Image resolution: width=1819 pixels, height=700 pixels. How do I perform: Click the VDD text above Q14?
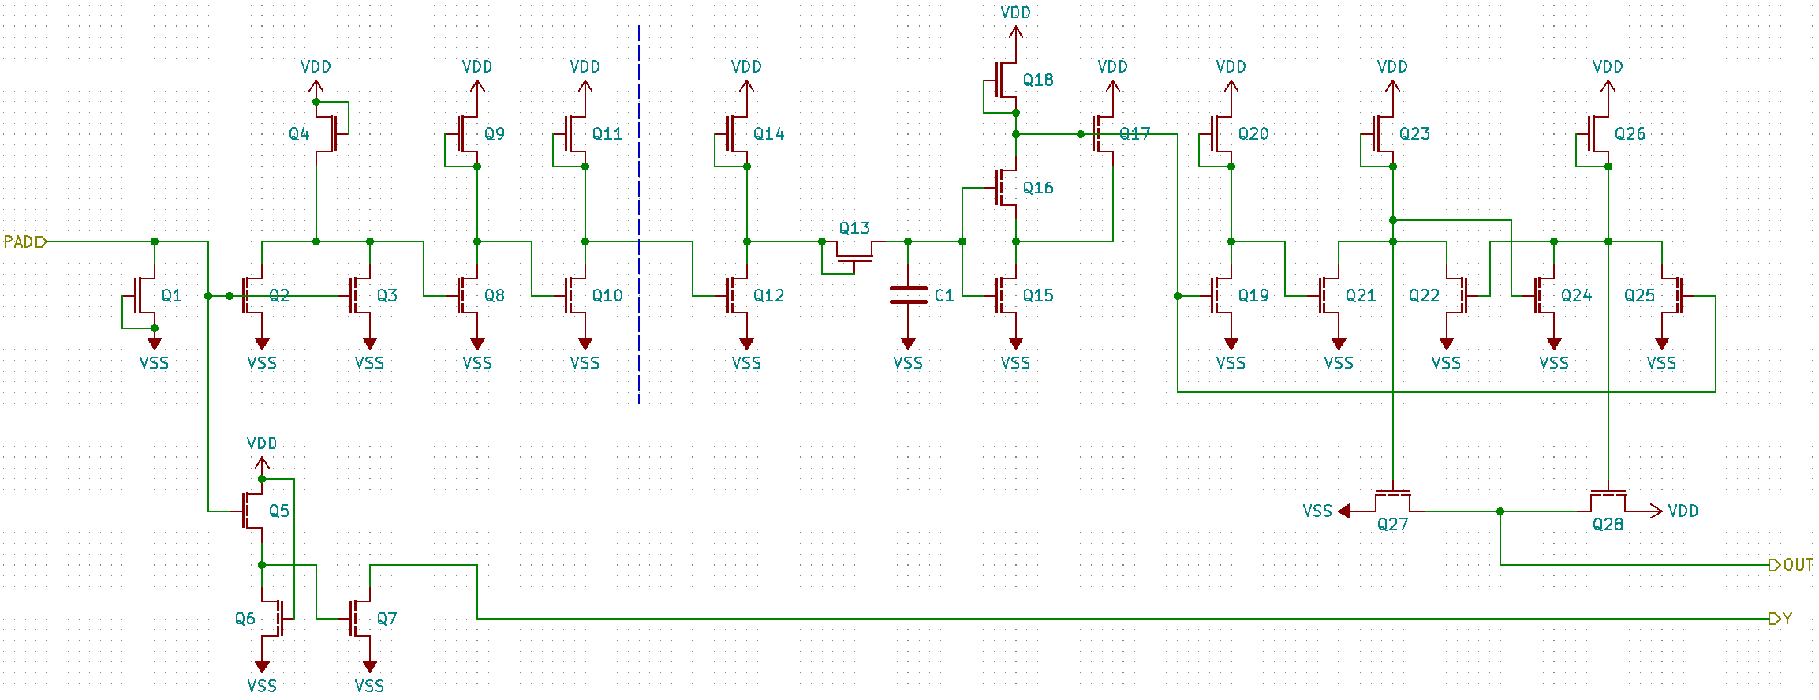tap(746, 67)
